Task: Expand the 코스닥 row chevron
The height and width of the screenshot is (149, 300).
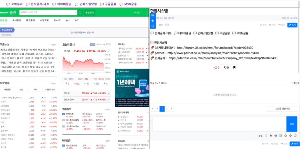Action: click(x=108, y=93)
